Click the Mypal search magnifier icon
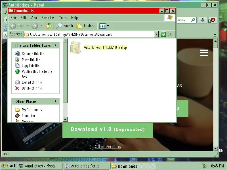Viewport: 227px width, 170px height. 193,20
